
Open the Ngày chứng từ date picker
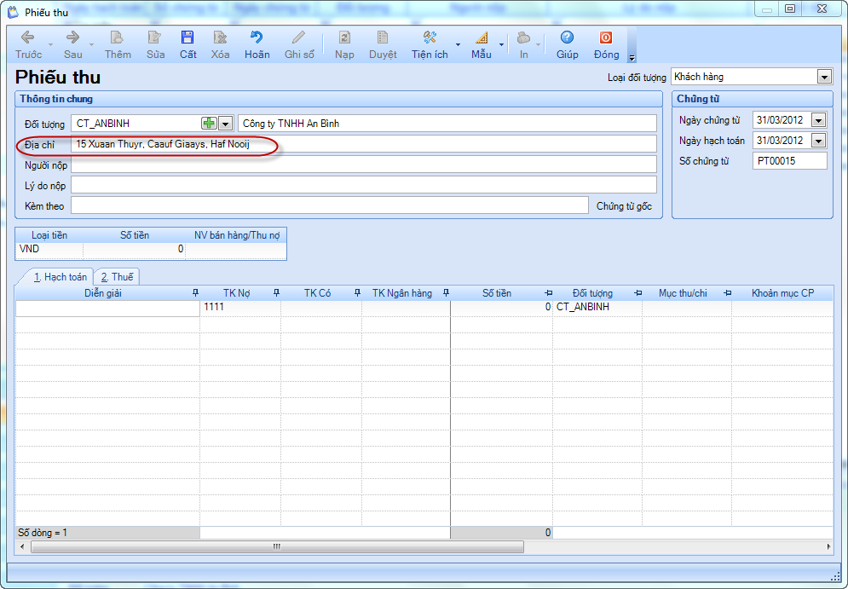coord(819,120)
